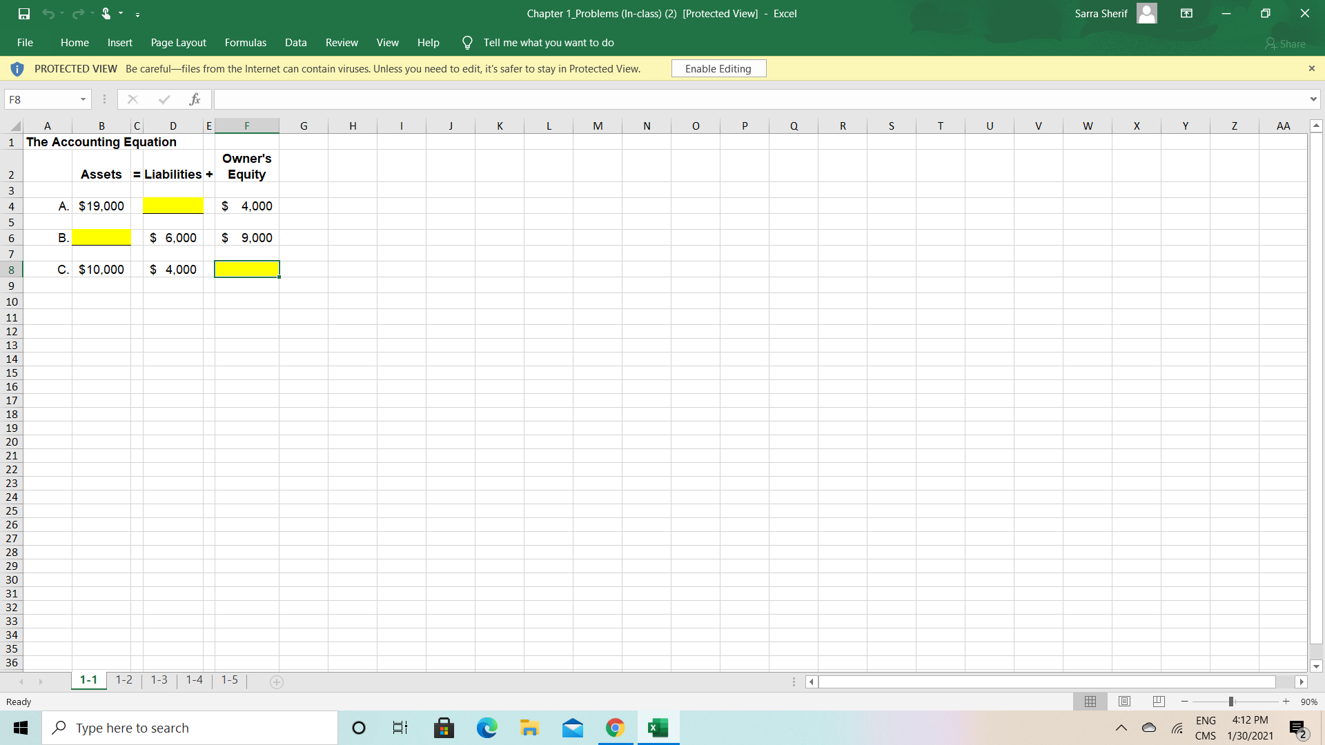This screenshot has height=745, width=1325.
Task: Expand the Name Box dropdown arrow
Action: pos(83,99)
